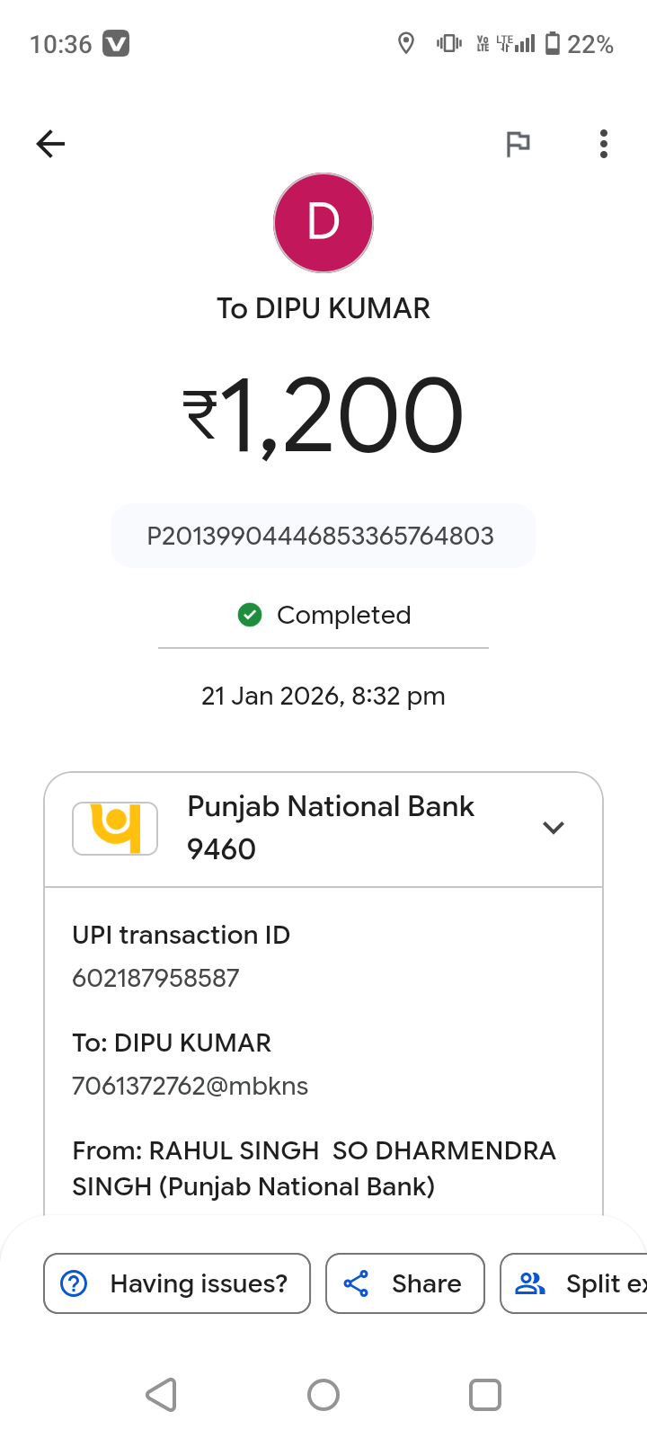Tap the question mark help icon
This screenshot has width=647, height=1438.
pyautogui.click(x=74, y=1283)
